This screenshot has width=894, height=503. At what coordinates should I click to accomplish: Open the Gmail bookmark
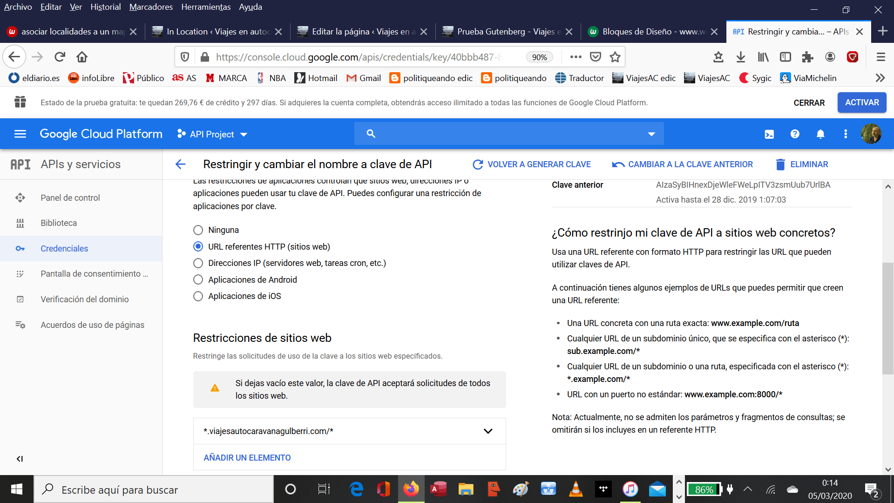(x=364, y=78)
